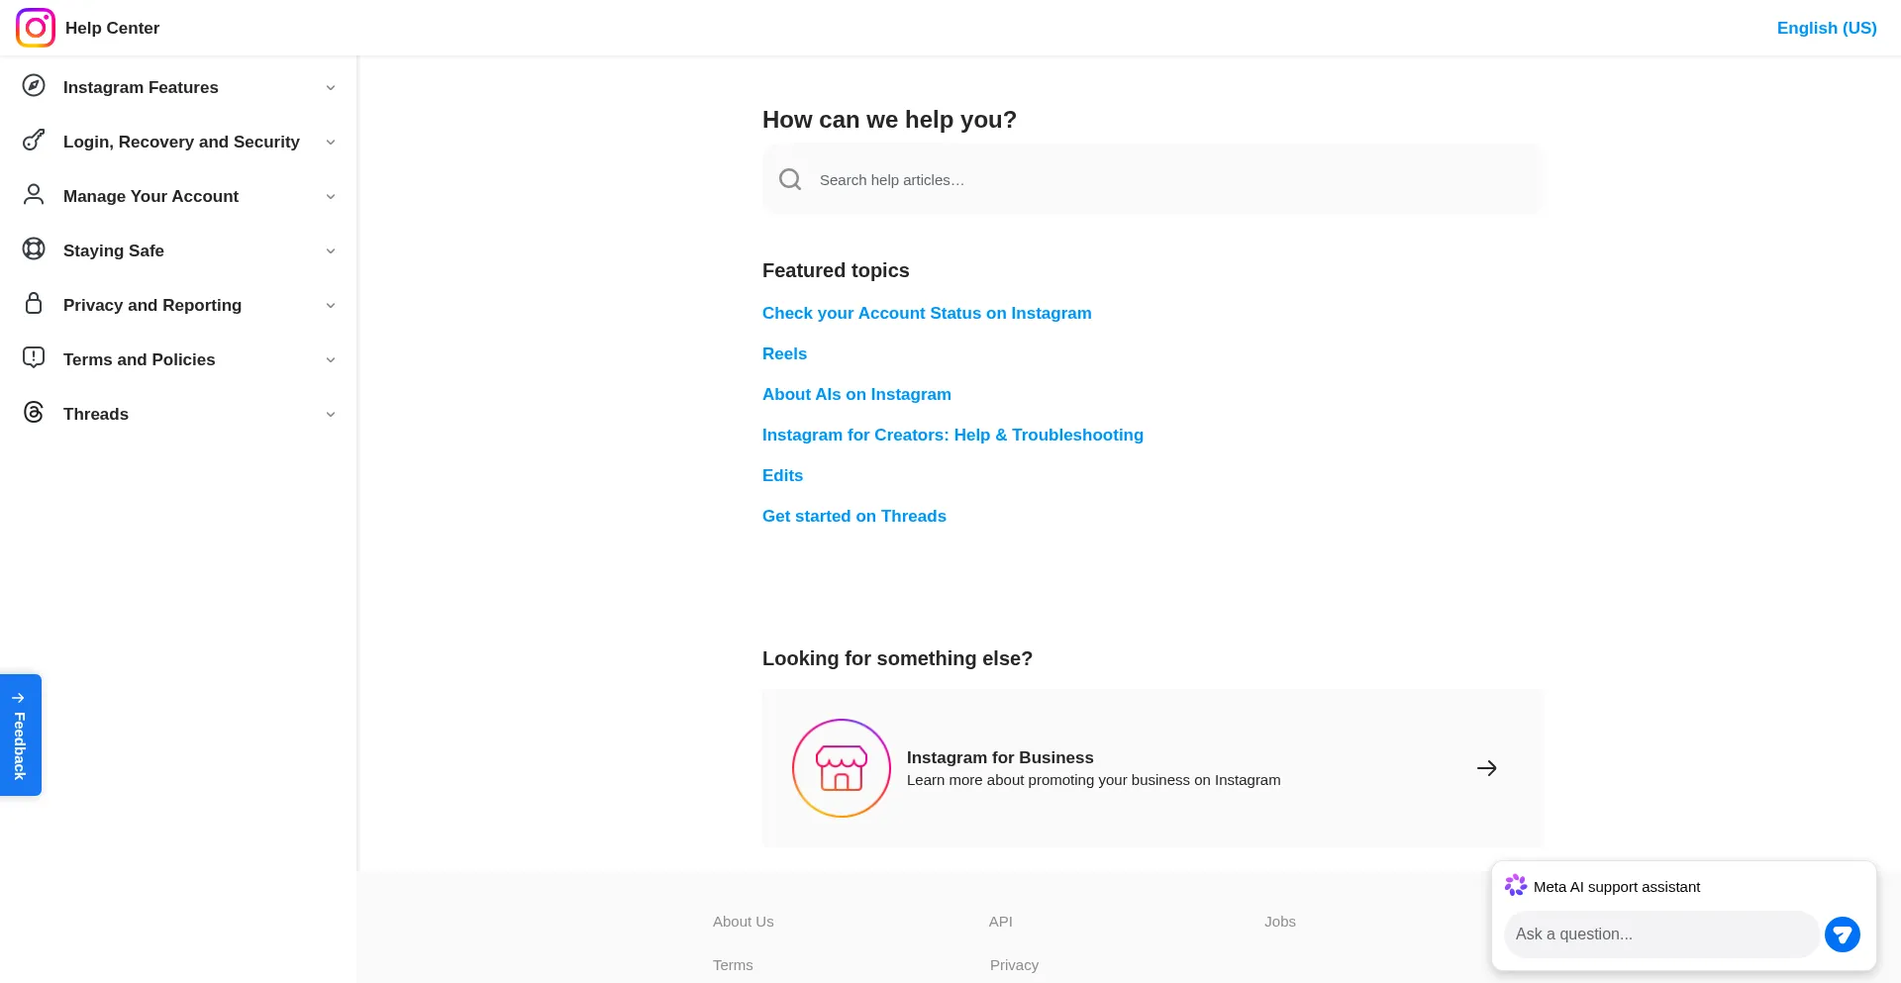The height and width of the screenshot is (983, 1901).
Task: Expand the Privacy and Reporting chevron
Action: (x=331, y=306)
